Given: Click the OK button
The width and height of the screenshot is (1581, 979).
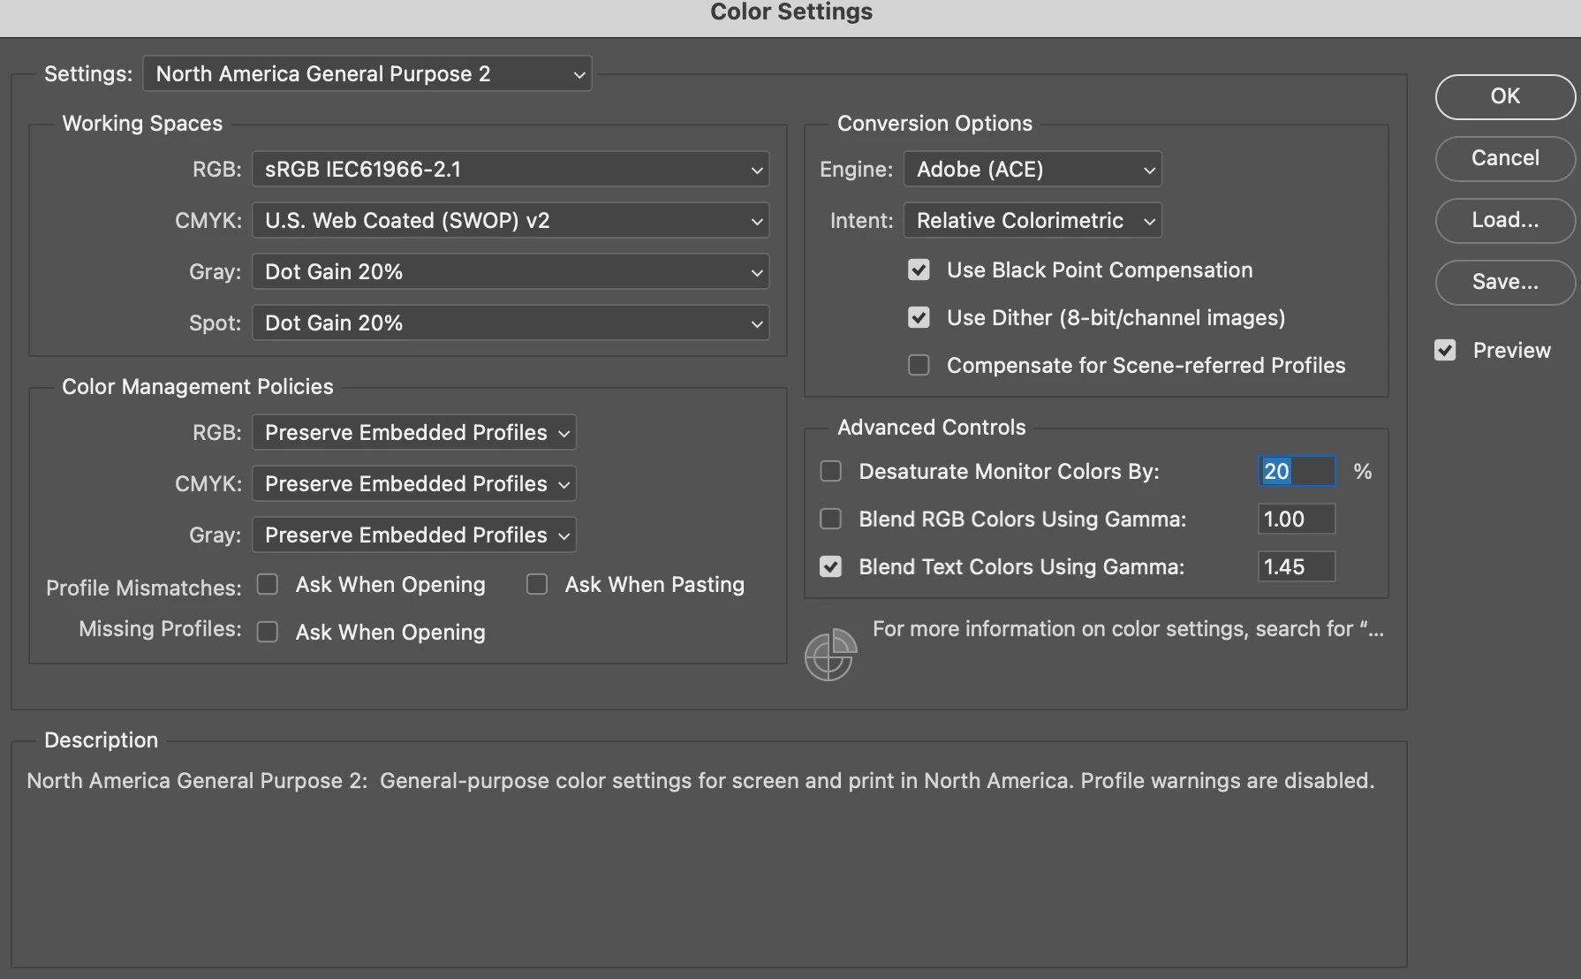Looking at the screenshot, I should pos(1505,96).
